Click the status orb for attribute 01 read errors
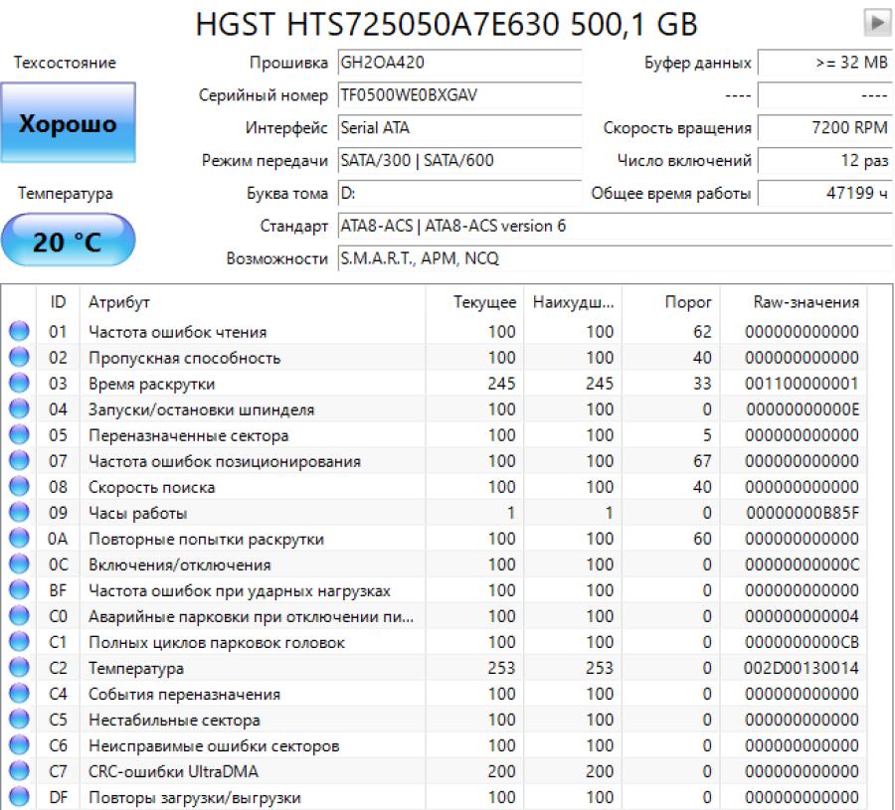 click(19, 332)
